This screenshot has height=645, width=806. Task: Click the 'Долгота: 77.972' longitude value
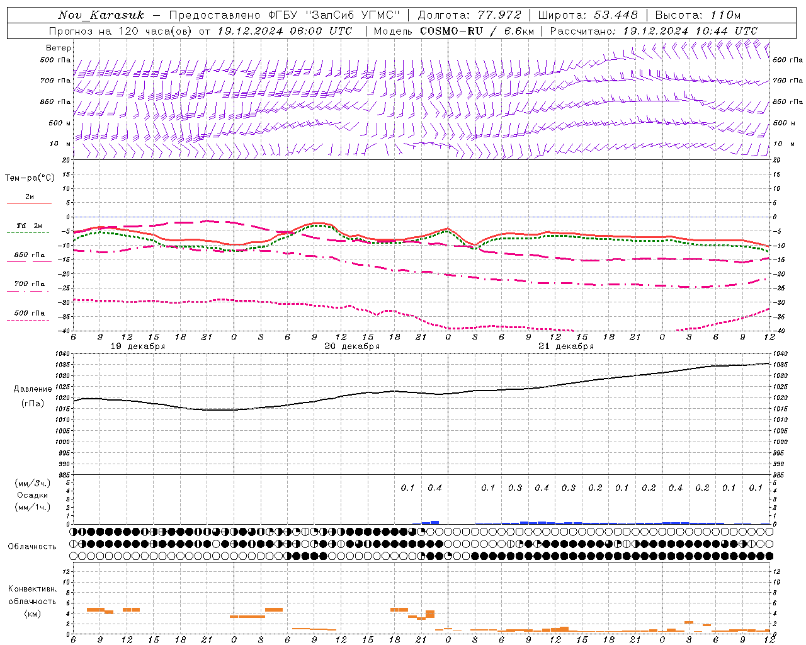coord(469,15)
